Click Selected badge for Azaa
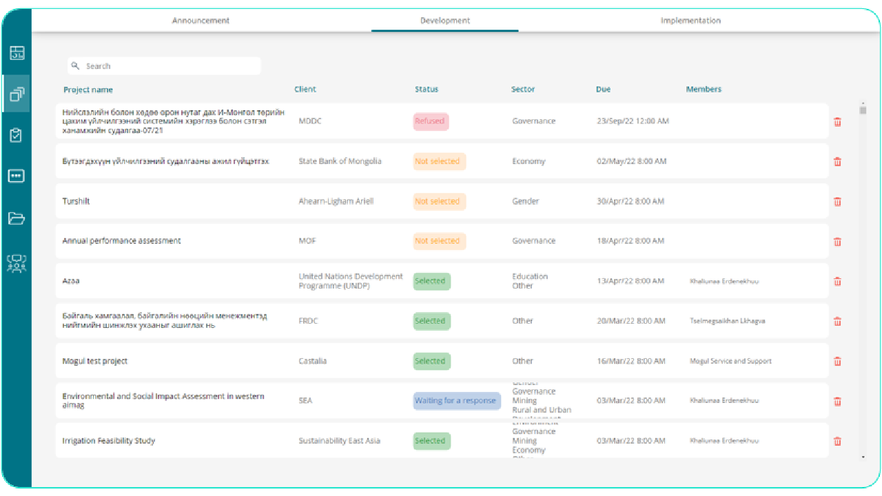 (431, 281)
